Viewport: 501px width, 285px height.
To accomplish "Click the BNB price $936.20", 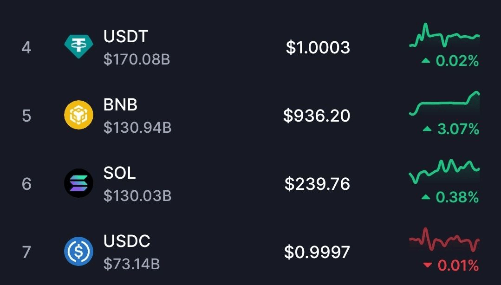I will (317, 115).
